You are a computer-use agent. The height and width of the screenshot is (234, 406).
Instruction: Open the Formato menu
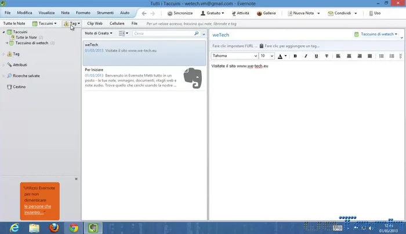83,12
